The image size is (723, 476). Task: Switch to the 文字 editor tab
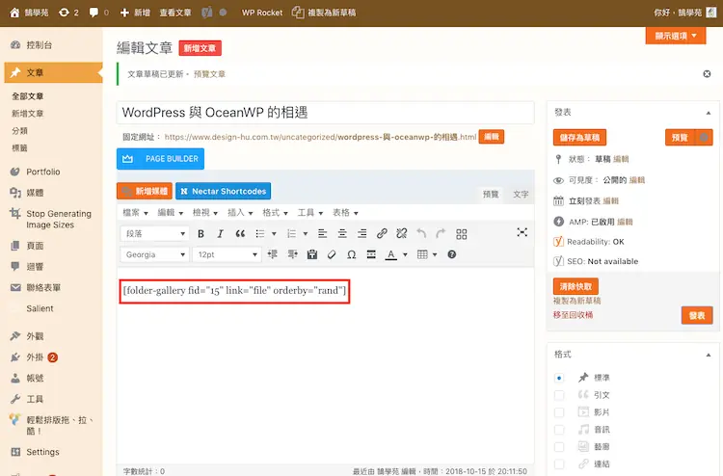(521, 194)
